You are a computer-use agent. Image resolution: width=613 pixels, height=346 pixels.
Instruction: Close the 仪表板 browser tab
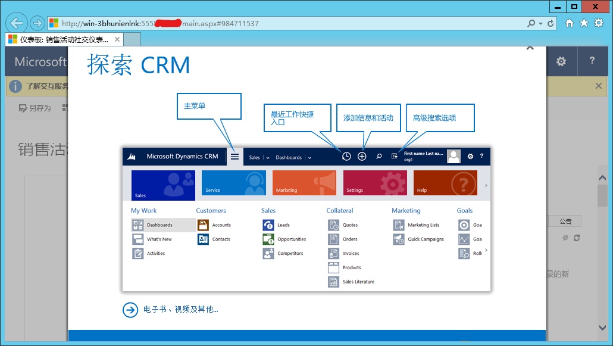117,39
